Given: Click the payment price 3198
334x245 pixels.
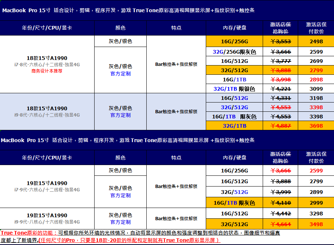Looking at the screenshot, I should click(316, 98).
